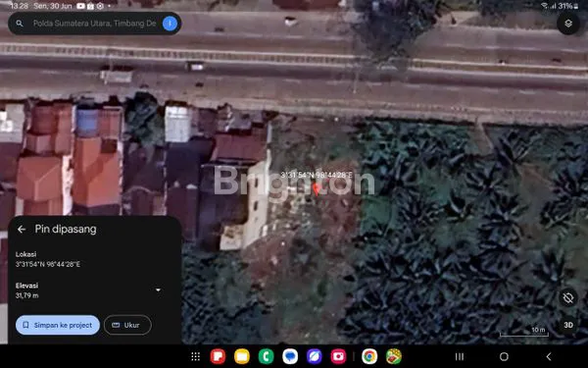Tap the search magnifier icon

(20, 24)
